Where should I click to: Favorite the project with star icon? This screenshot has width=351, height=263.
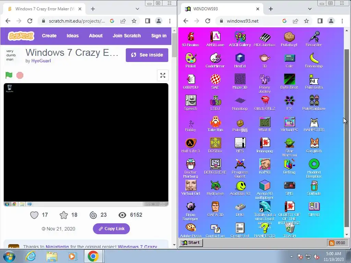pyautogui.click(x=63, y=215)
